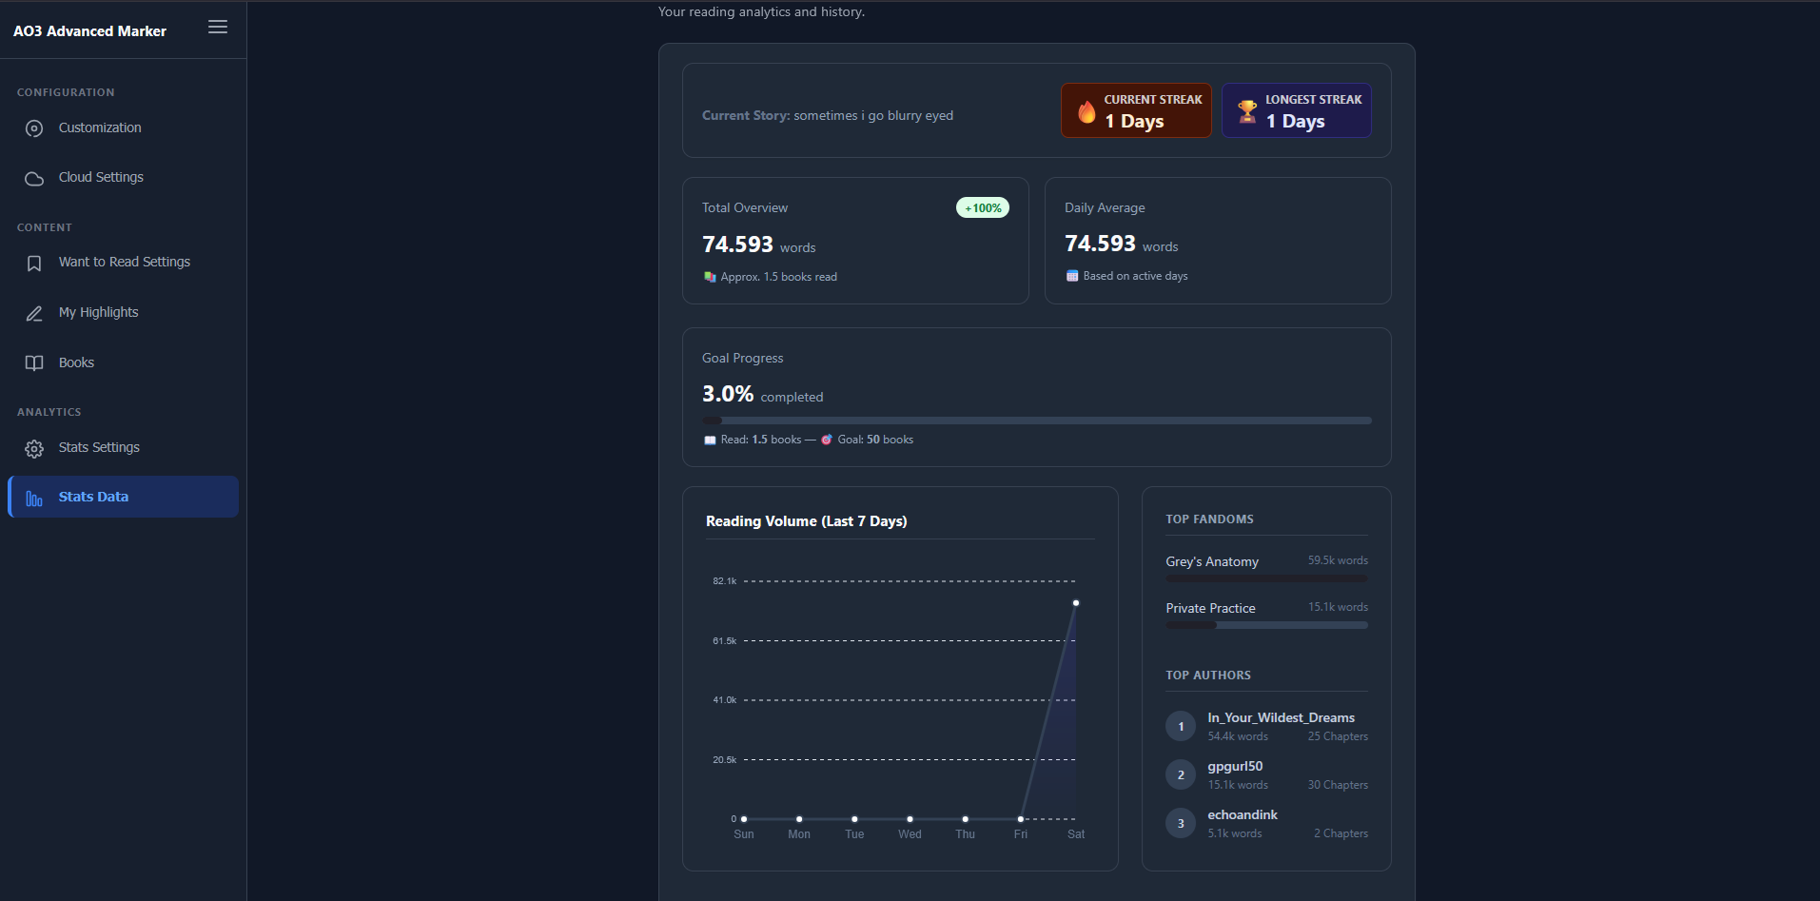Click the Stats Data bar chart icon
Image resolution: width=1820 pixels, height=901 pixels.
pyautogui.click(x=34, y=498)
